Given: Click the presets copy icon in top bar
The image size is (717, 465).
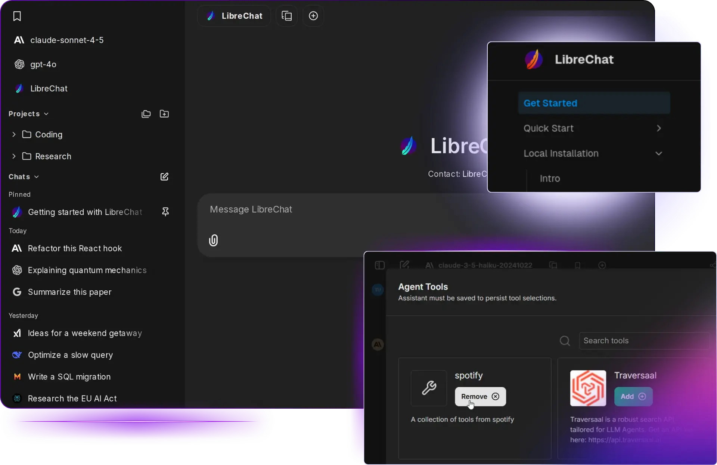Looking at the screenshot, I should point(286,16).
